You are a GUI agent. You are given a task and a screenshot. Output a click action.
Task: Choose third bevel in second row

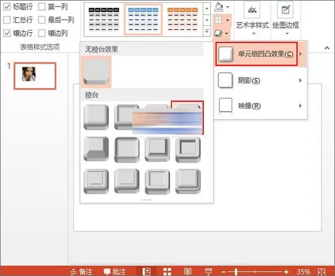pos(158,149)
